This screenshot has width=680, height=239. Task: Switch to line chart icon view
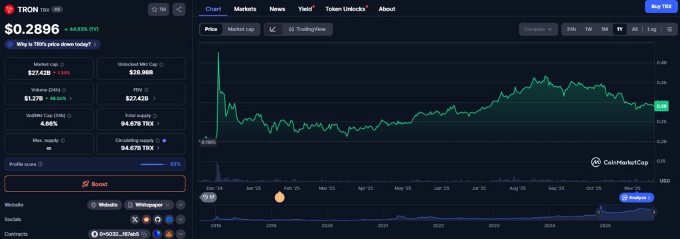coord(273,29)
